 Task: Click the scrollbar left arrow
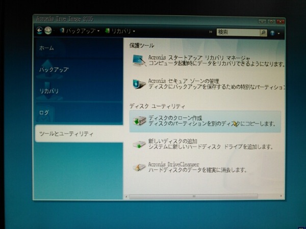[x=126, y=196]
